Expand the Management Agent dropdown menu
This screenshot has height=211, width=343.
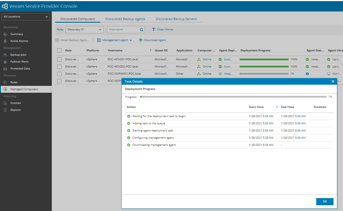pos(131,40)
